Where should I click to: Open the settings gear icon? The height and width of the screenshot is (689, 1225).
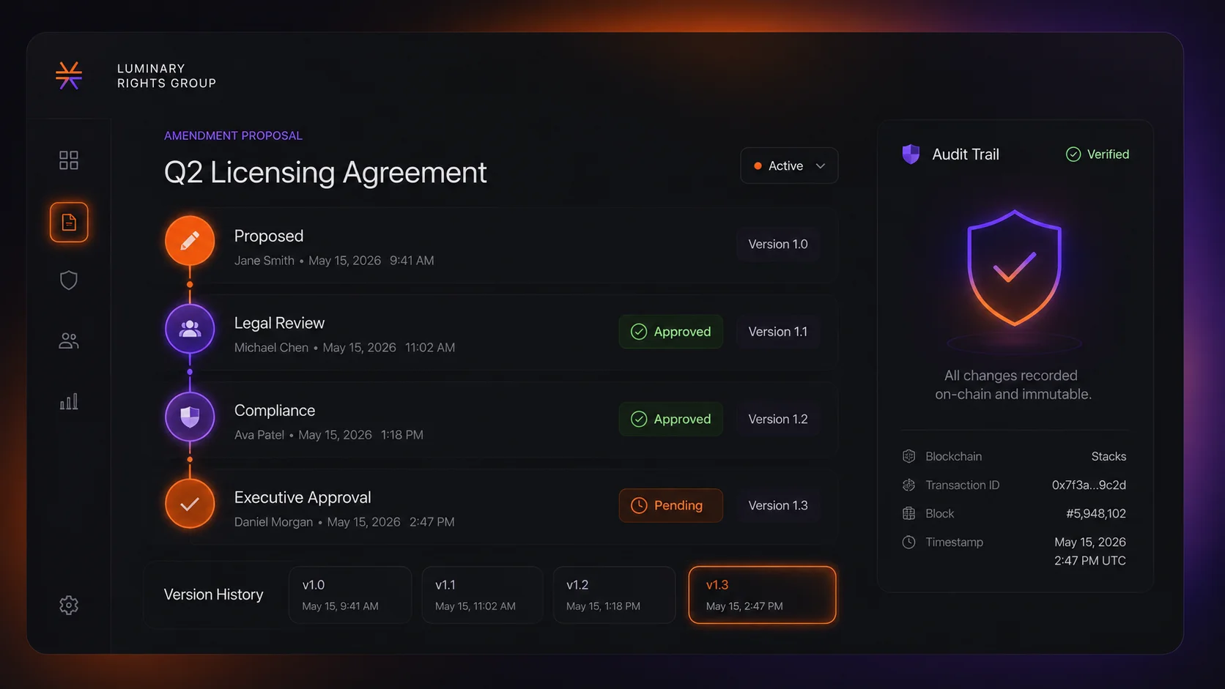point(69,605)
